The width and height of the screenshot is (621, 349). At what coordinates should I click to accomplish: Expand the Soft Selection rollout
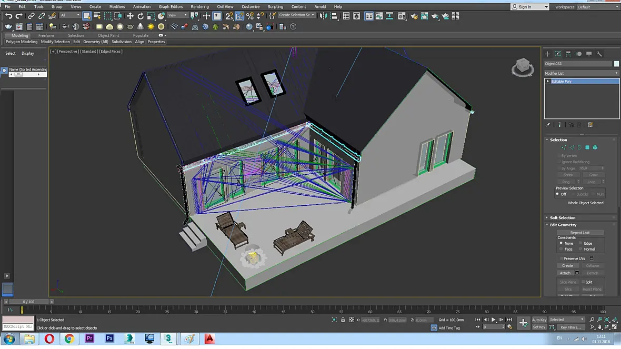pyautogui.click(x=562, y=217)
